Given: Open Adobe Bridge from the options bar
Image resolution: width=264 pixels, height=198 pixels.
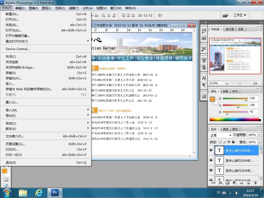Looking at the screenshot, I should tap(225, 15).
